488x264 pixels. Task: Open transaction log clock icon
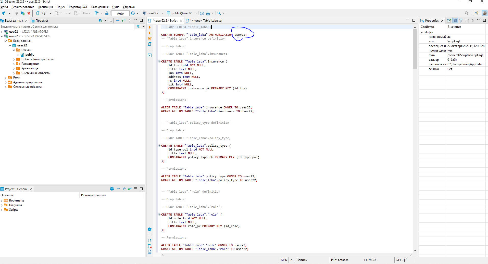133,13
